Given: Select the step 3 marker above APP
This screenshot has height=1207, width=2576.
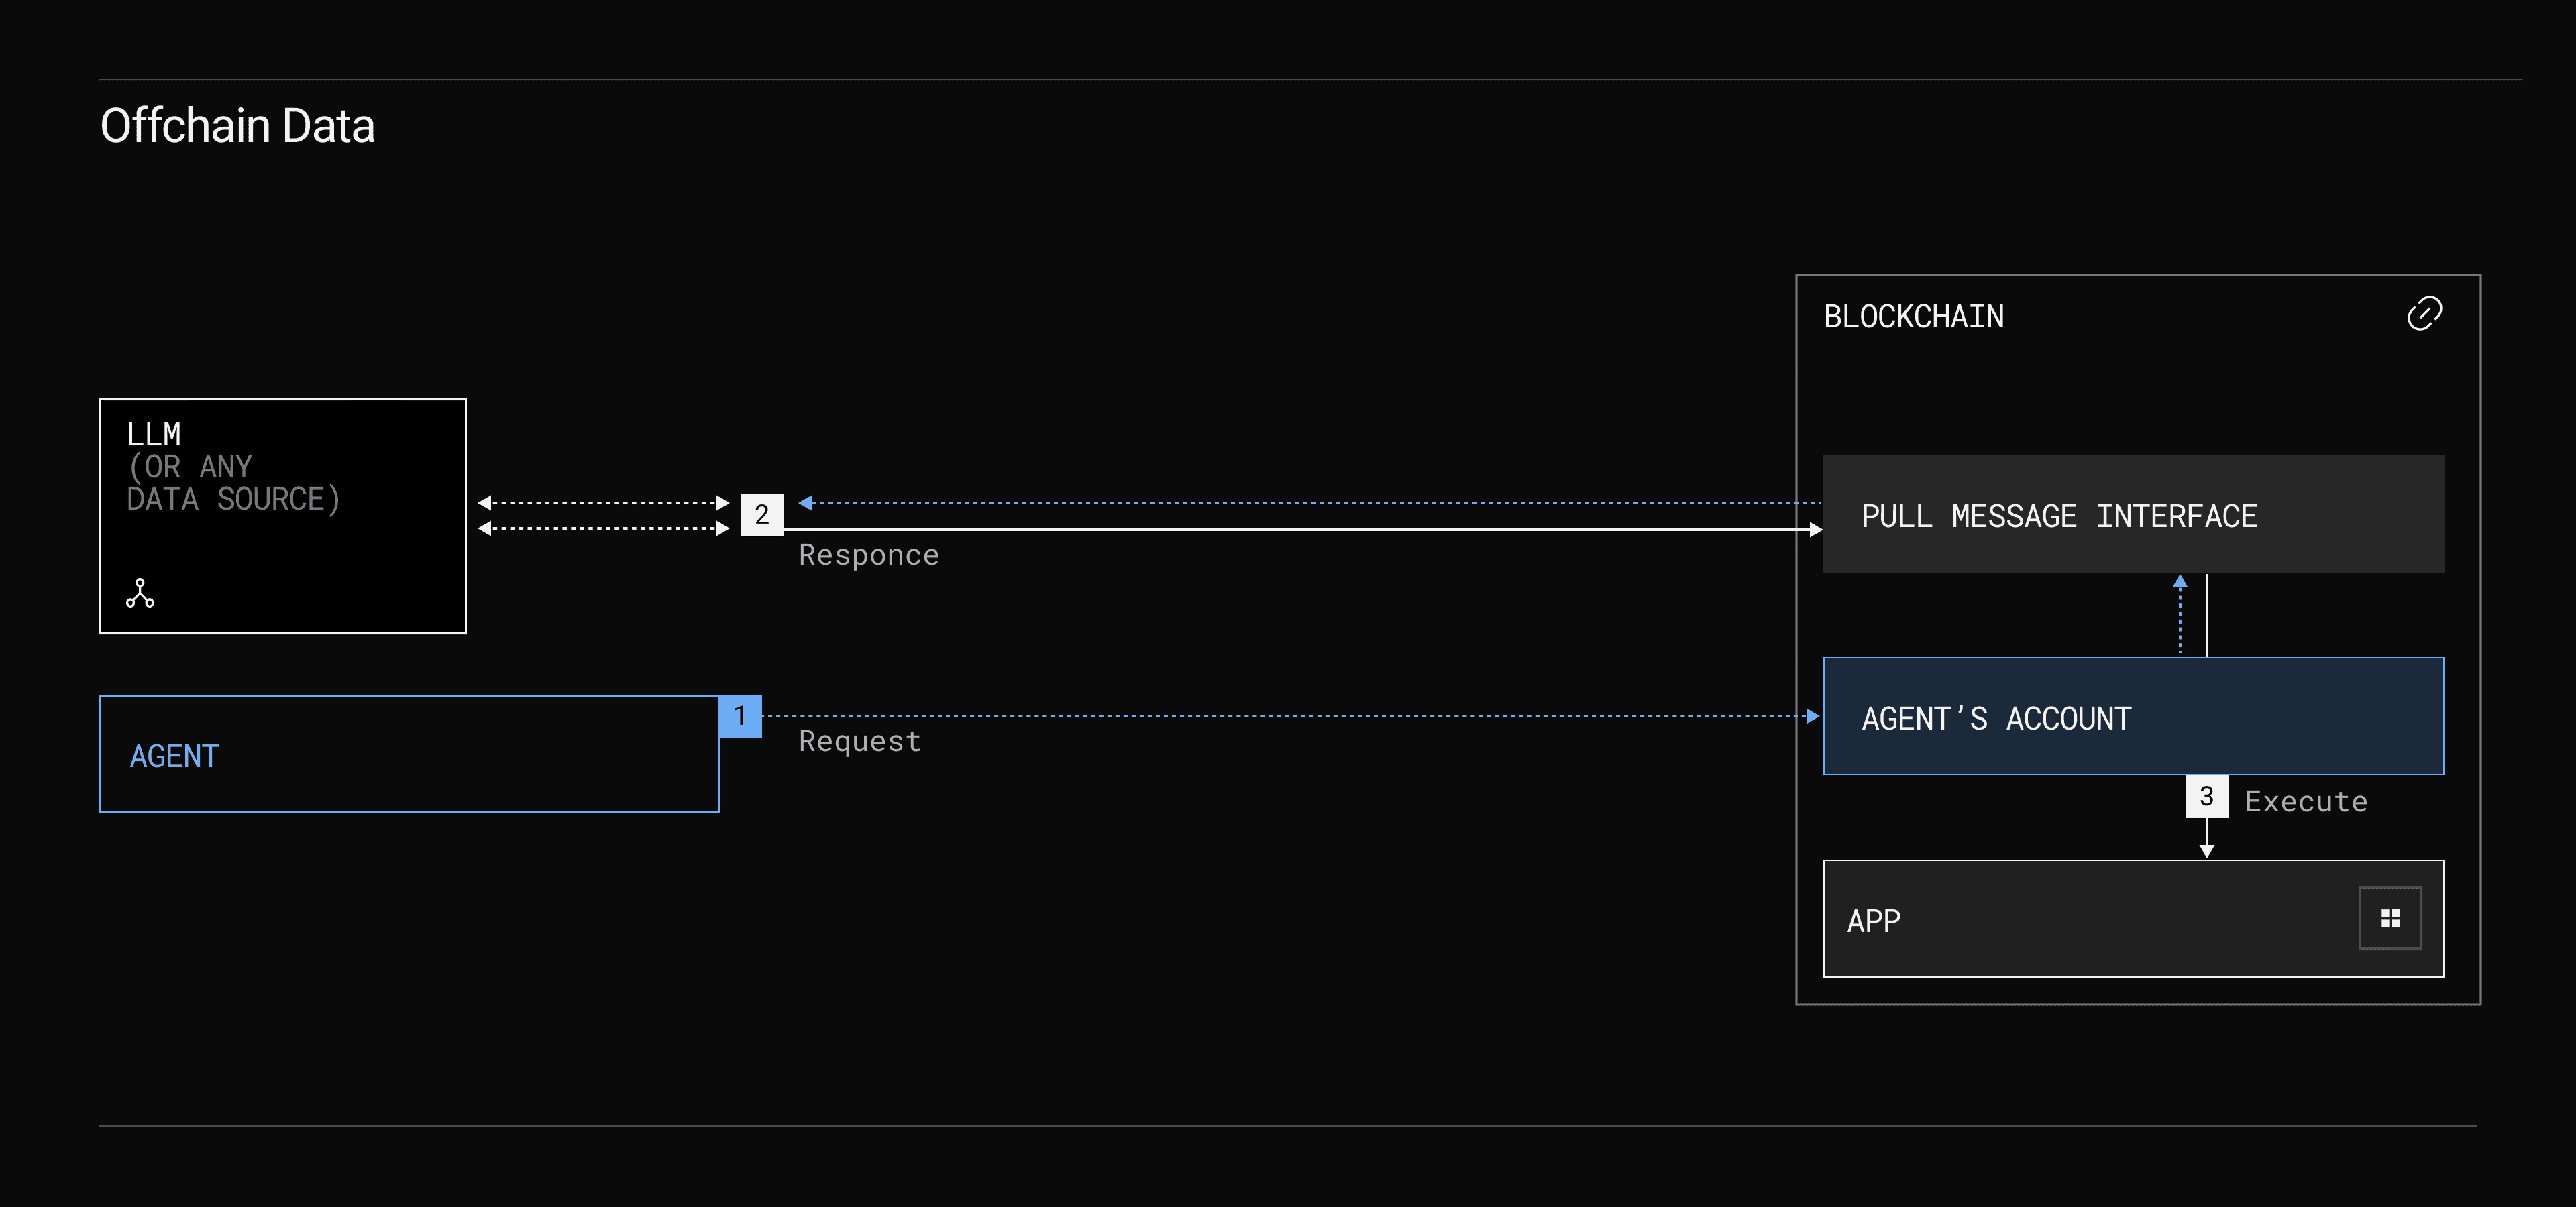Looking at the screenshot, I should pos(2206,797).
